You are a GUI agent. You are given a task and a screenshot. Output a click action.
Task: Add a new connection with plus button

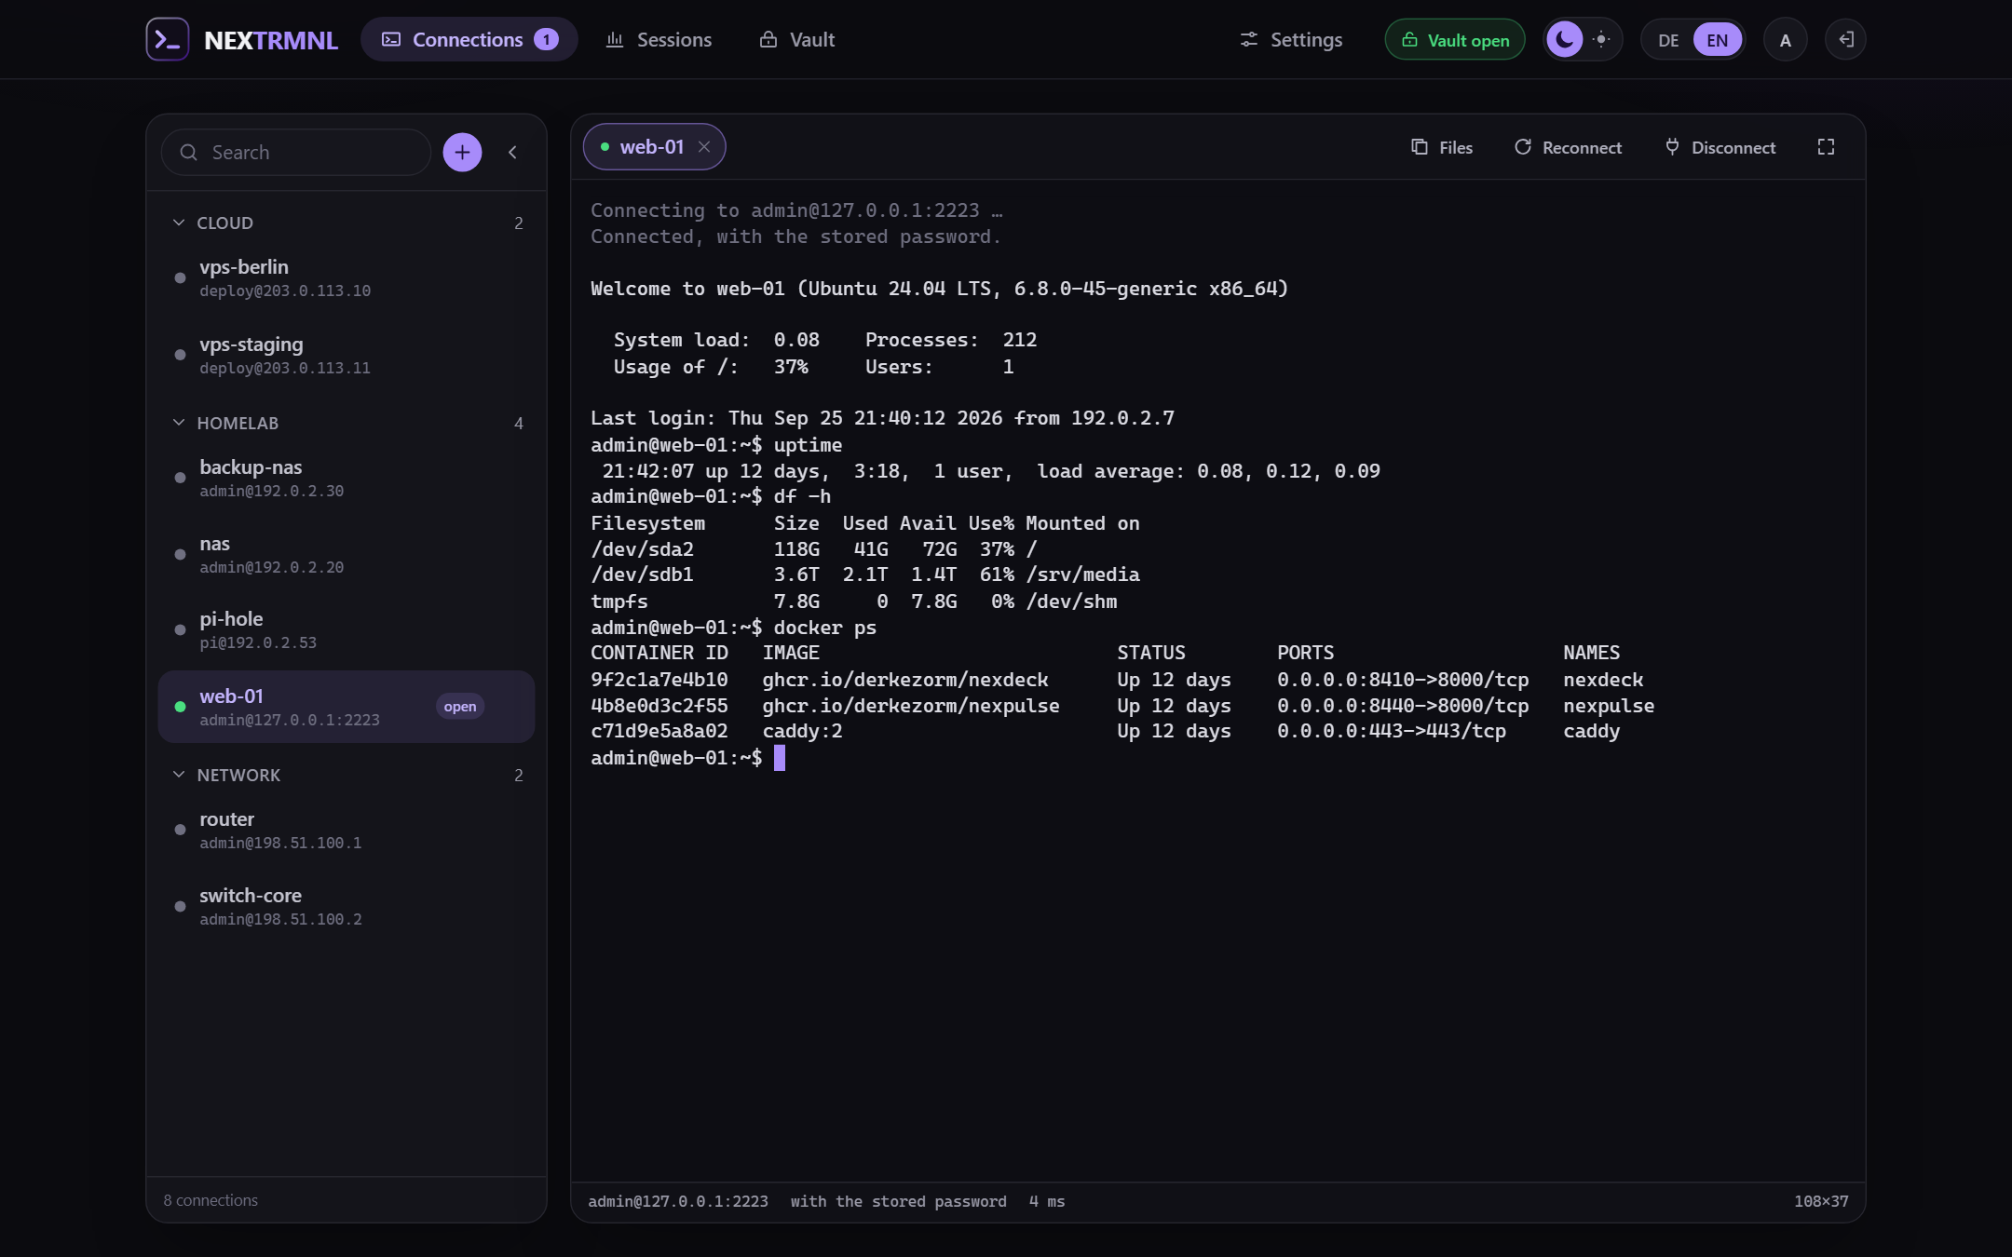coord(462,152)
